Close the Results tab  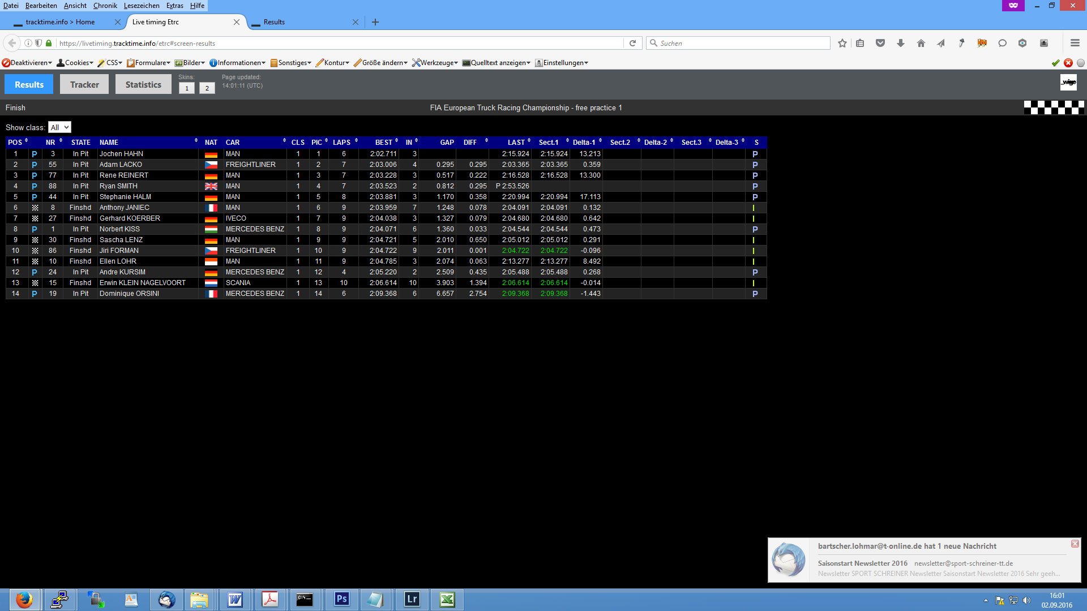(x=356, y=22)
